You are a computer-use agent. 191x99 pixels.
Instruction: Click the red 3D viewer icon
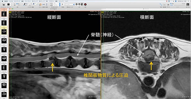[x=85, y=4]
